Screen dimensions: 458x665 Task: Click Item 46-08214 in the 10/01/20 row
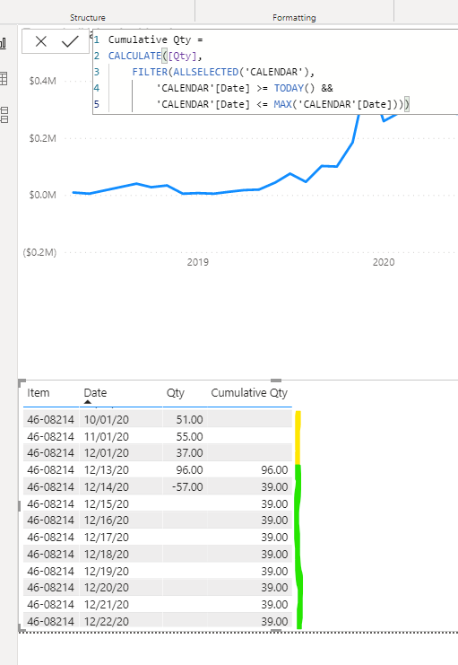pyautogui.click(x=50, y=419)
